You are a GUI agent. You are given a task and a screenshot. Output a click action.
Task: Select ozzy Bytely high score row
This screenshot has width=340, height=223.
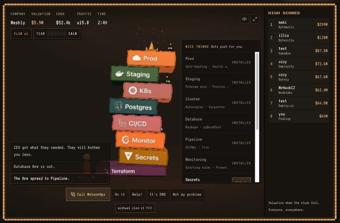(x=299, y=77)
